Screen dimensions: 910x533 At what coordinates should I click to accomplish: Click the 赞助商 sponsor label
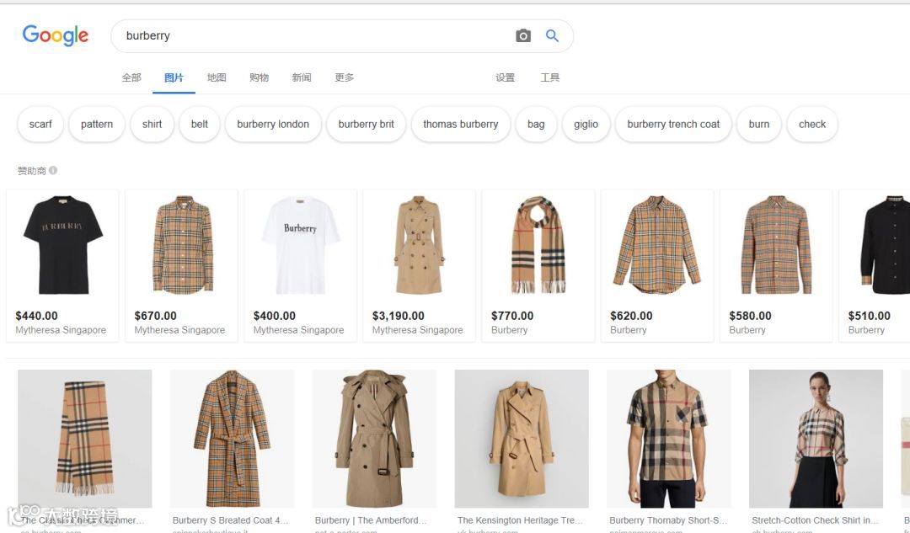tap(31, 171)
